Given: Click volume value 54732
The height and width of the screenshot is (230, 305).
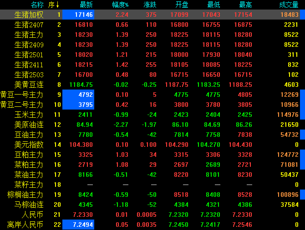Looking at the screenshot, I should 290,135.
